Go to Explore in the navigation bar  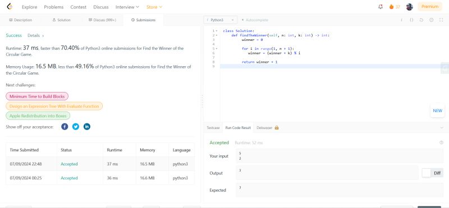[x=30, y=7]
